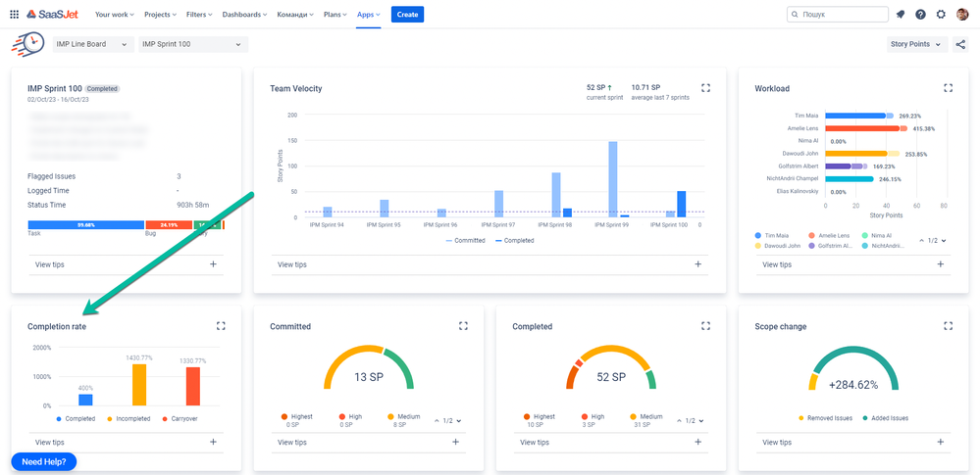This screenshot has height=475, width=980.
Task: Open View tips in IMP Sprint 100 card
Action: point(49,264)
